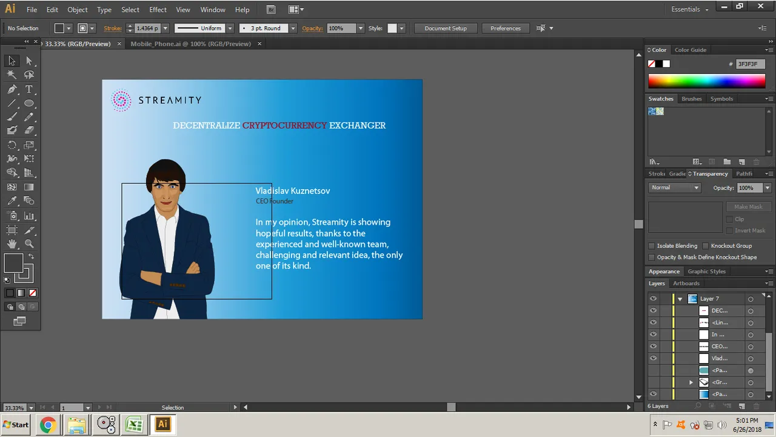776x437 pixels.
Task: Select the Artboard tool
Action: (12, 230)
